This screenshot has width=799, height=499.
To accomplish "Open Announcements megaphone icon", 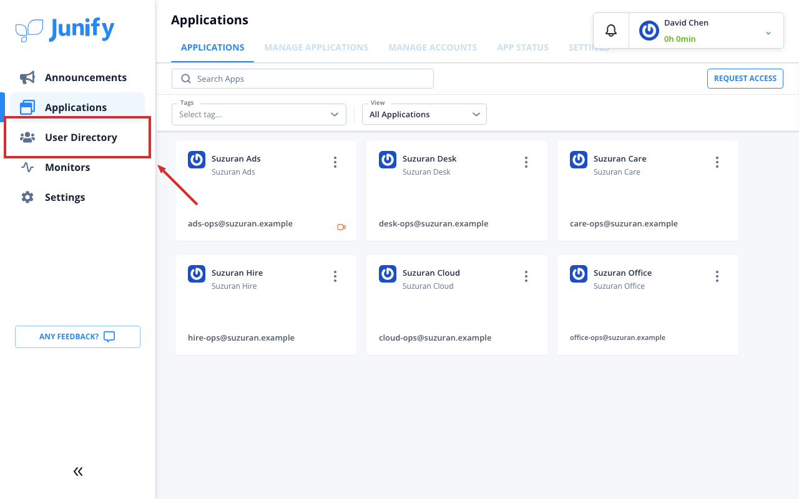I will pos(27,77).
